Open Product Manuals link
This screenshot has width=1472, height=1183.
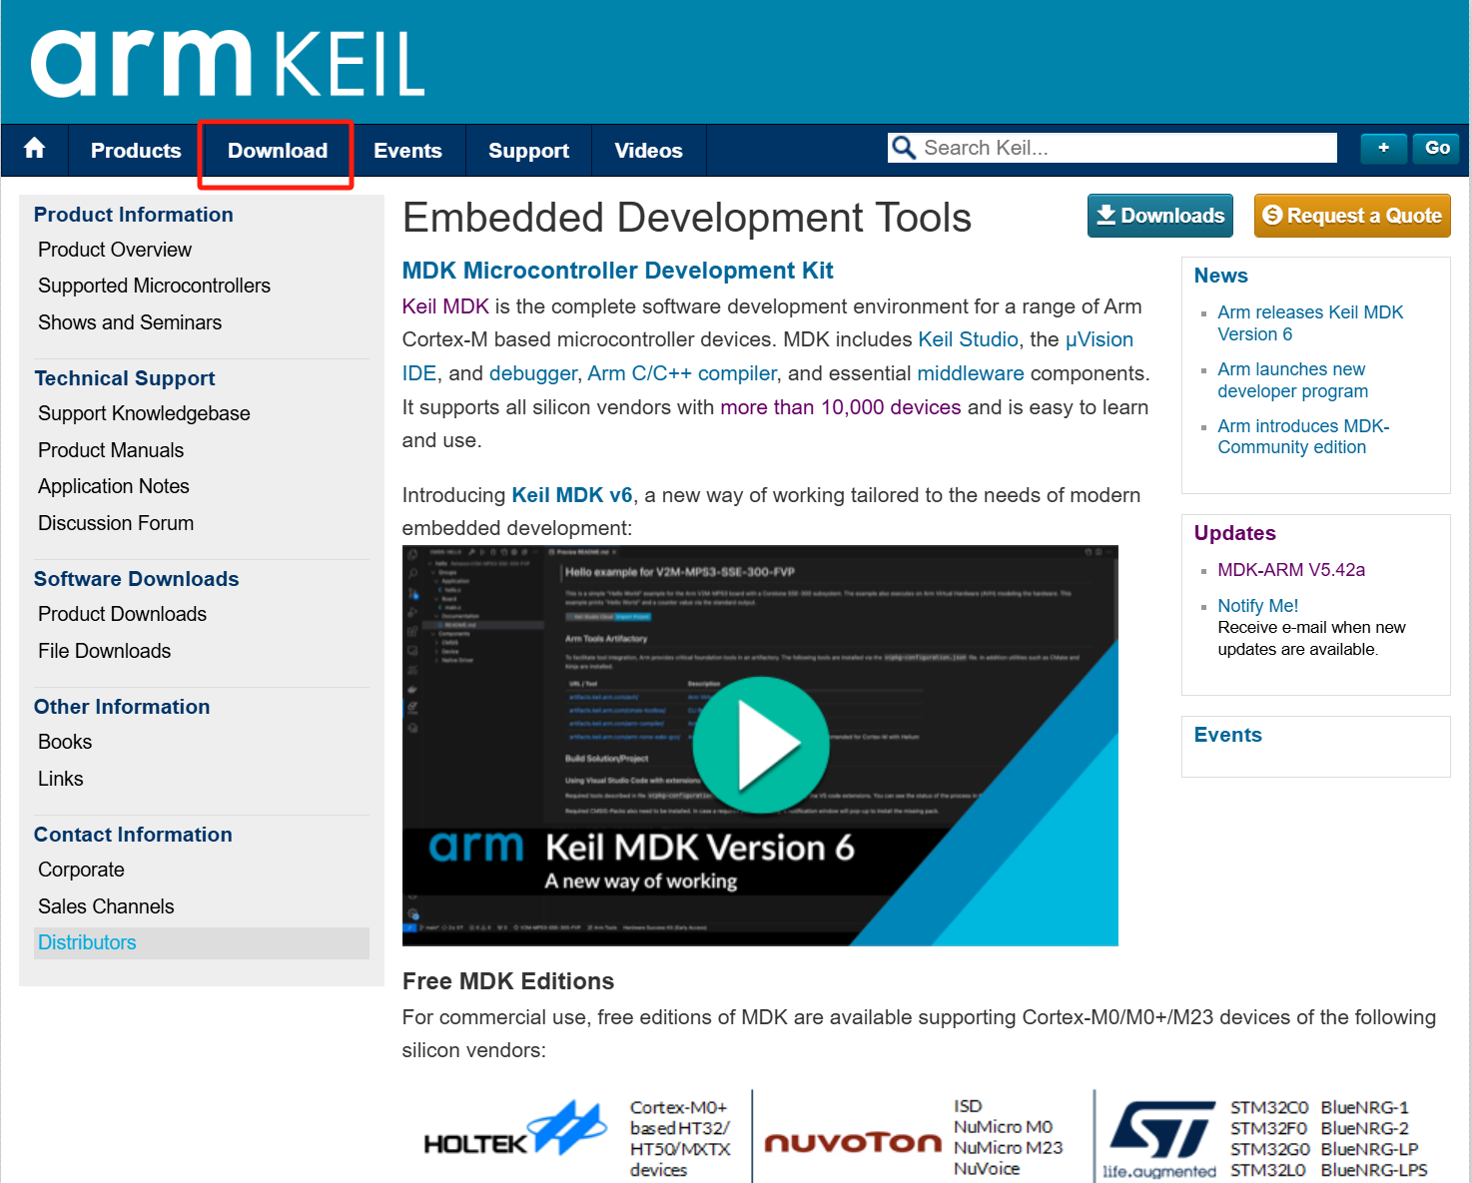point(111,450)
